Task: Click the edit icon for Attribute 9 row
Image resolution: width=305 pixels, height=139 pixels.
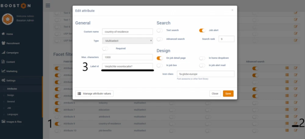Action: pos(296,124)
